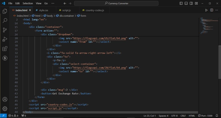
Task: Click the Accounts icon in activity bar
Action: [x=5, y=99]
